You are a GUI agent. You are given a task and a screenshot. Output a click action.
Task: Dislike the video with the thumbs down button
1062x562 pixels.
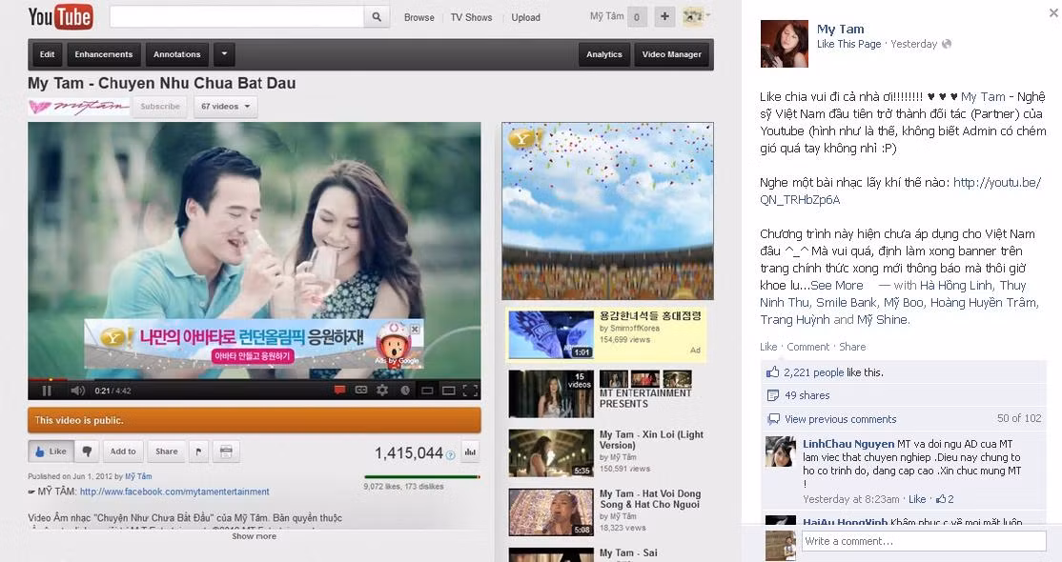[x=87, y=452]
